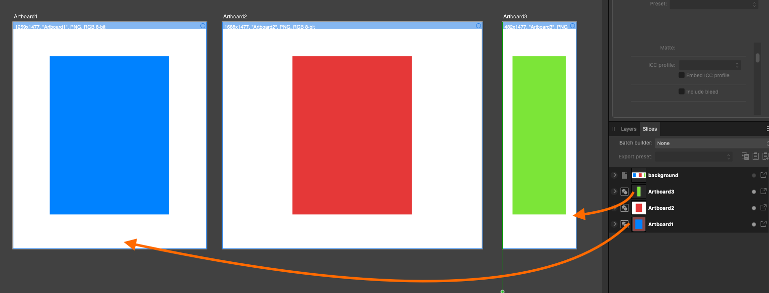Click the artboard type icon beside Artboard2
The width and height of the screenshot is (769, 293).
pos(625,208)
